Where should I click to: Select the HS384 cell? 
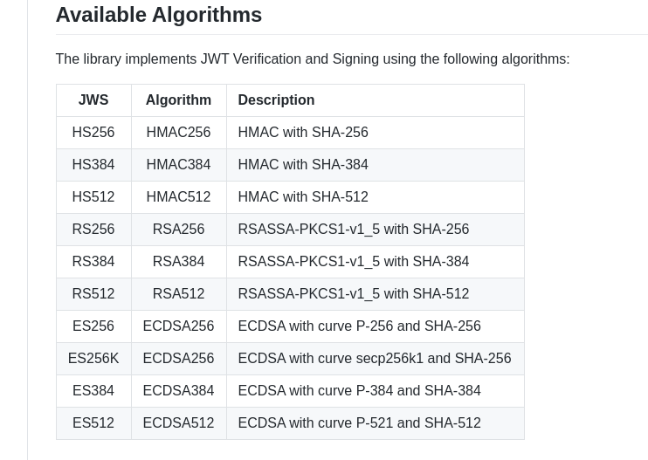93,165
